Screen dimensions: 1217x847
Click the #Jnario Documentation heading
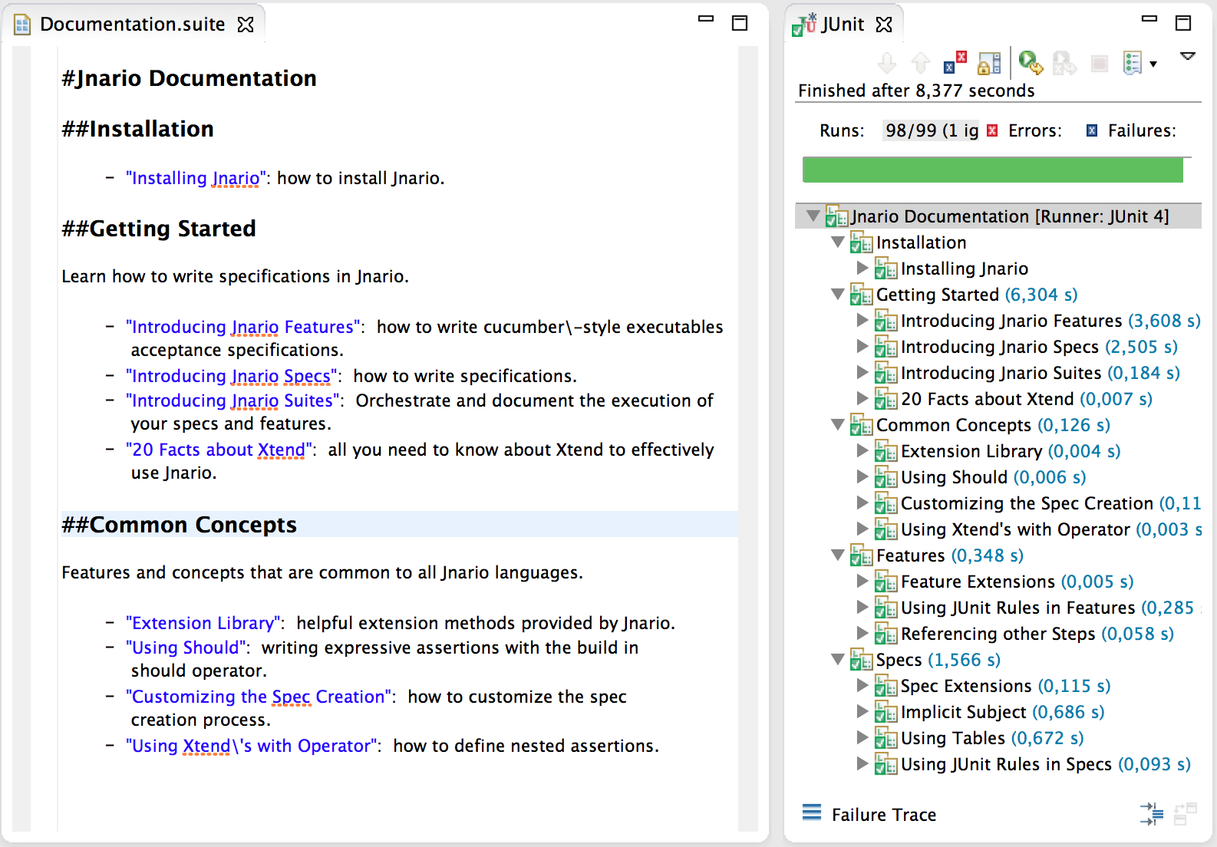[x=189, y=78]
